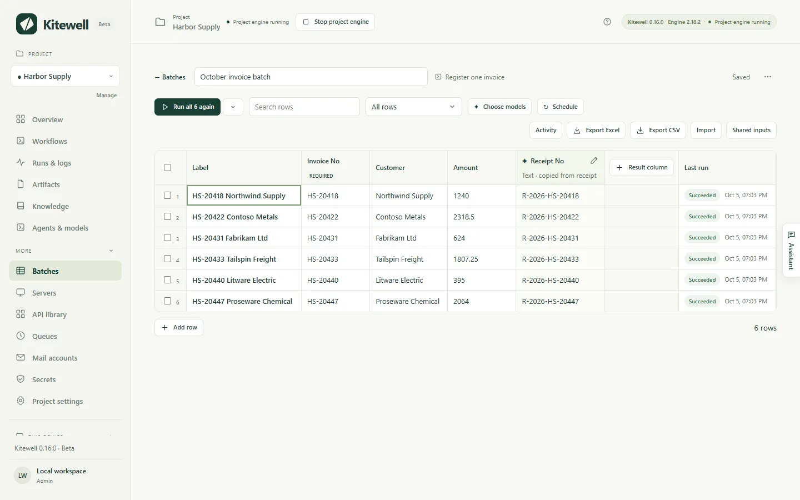800x500 pixels.
Task: Click the Agents & models icon
Action: (21, 227)
